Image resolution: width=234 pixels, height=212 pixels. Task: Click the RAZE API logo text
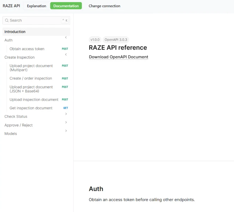point(11,6)
